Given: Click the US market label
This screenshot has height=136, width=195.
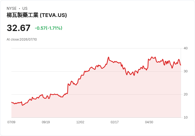Looking at the screenshot, I should click(25, 8).
